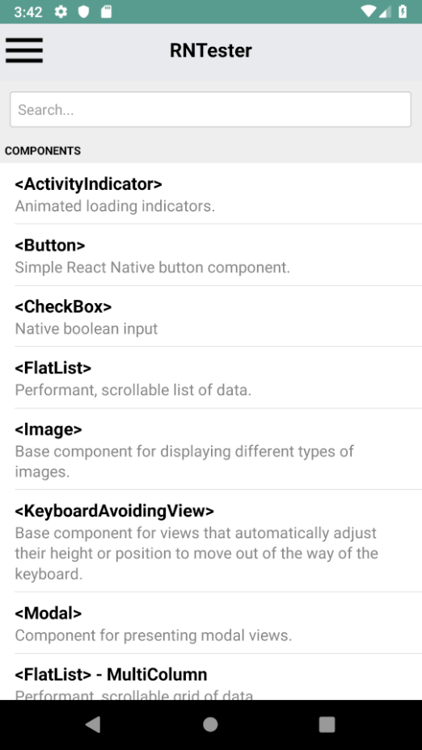Focus the Search... input field
The image size is (422, 750).
tap(210, 110)
